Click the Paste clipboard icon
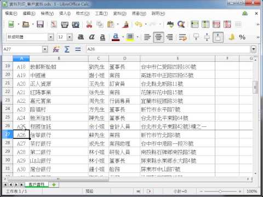The image size is (263, 197). pyautogui.click(x=111, y=24)
